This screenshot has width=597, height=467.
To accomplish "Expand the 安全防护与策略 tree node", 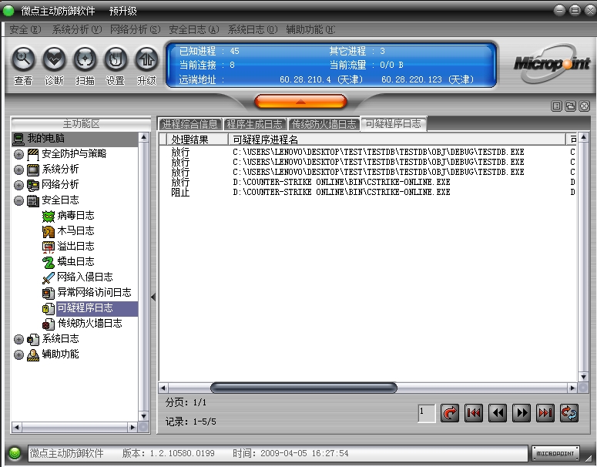I will [x=18, y=154].
